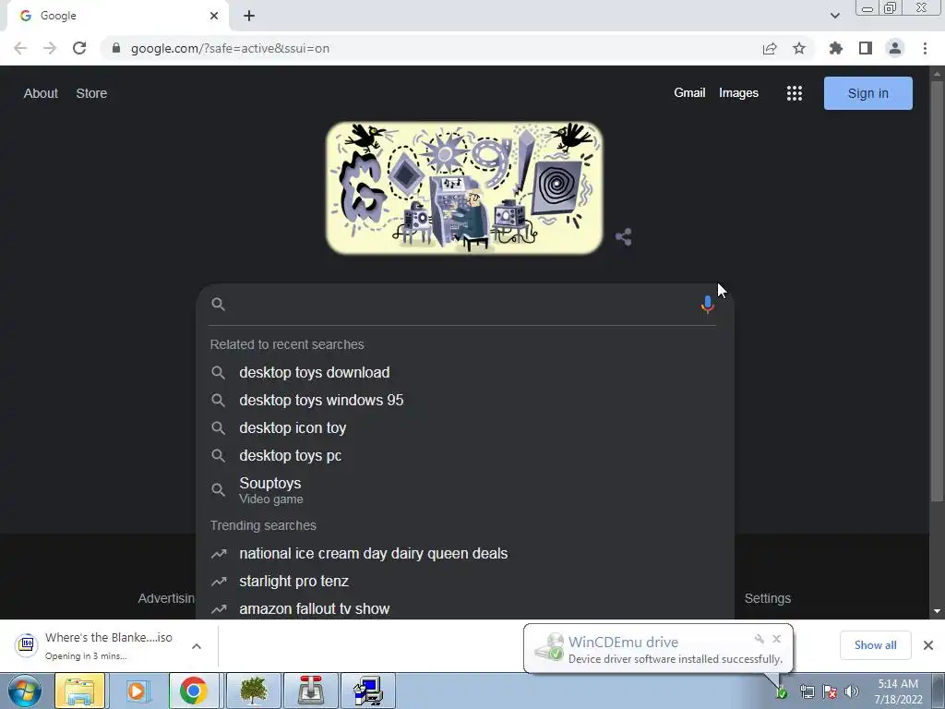This screenshot has height=709, width=945.
Task: Open the Chrome profile avatar
Action: pos(895,48)
